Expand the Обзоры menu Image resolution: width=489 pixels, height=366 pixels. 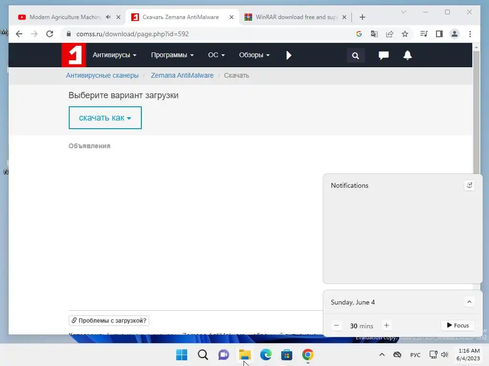click(254, 55)
